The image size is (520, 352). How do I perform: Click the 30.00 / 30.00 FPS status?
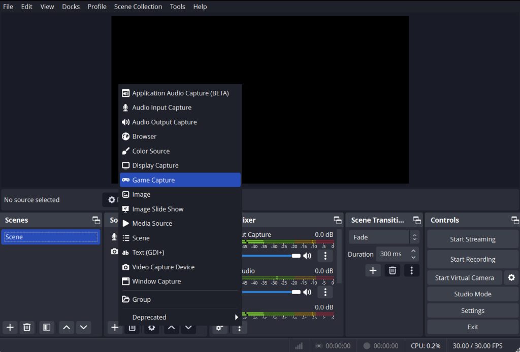coord(477,346)
